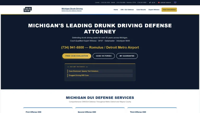Open the OWI / DUI Defense menu

pos(127,10)
